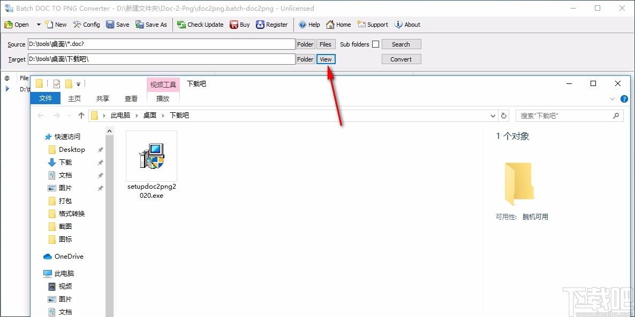Open Help from the toolbar
The width and height of the screenshot is (635, 317).
[309, 25]
